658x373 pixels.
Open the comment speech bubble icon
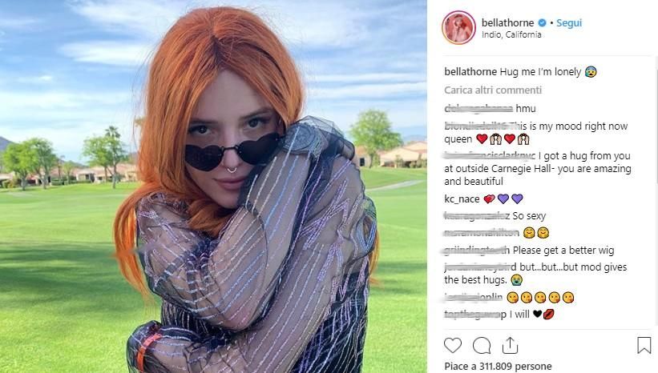(482, 346)
